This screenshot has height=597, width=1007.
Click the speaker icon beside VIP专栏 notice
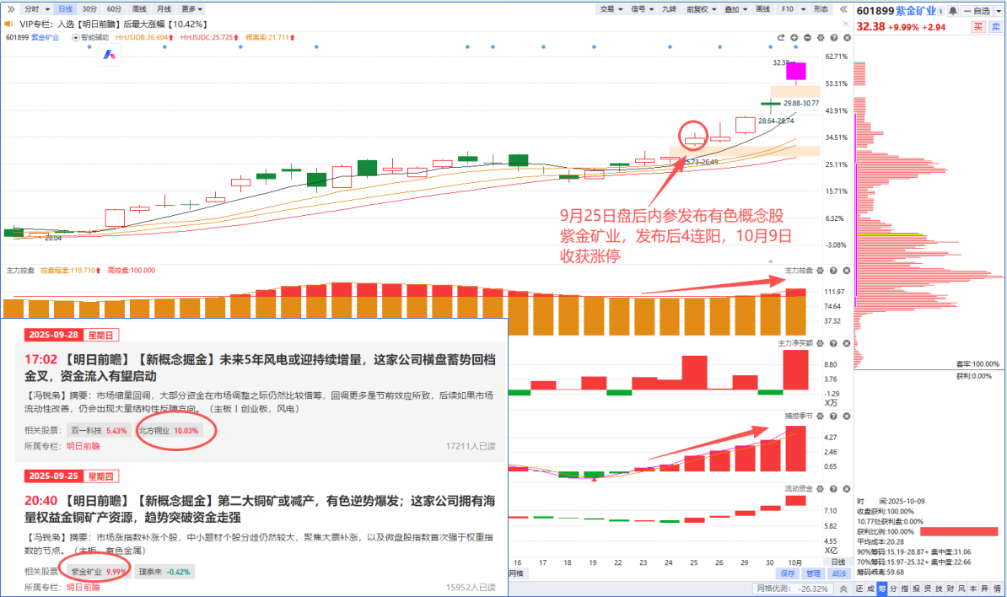point(9,24)
